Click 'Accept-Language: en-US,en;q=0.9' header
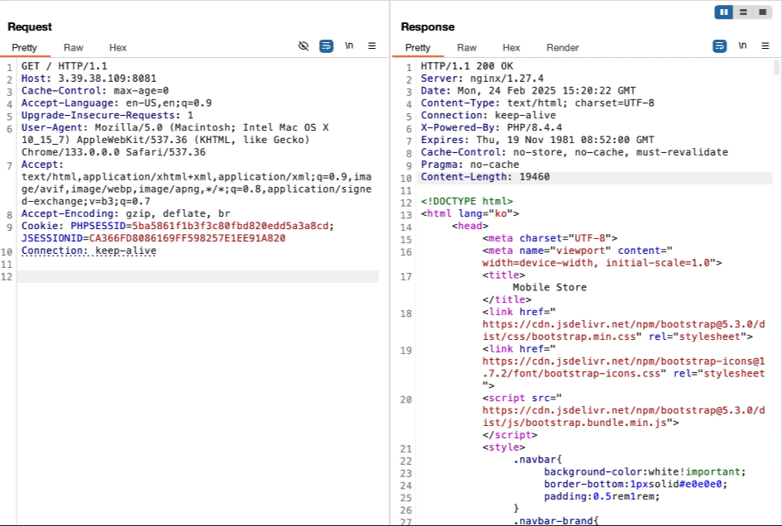The height and width of the screenshot is (526, 782). click(x=117, y=103)
